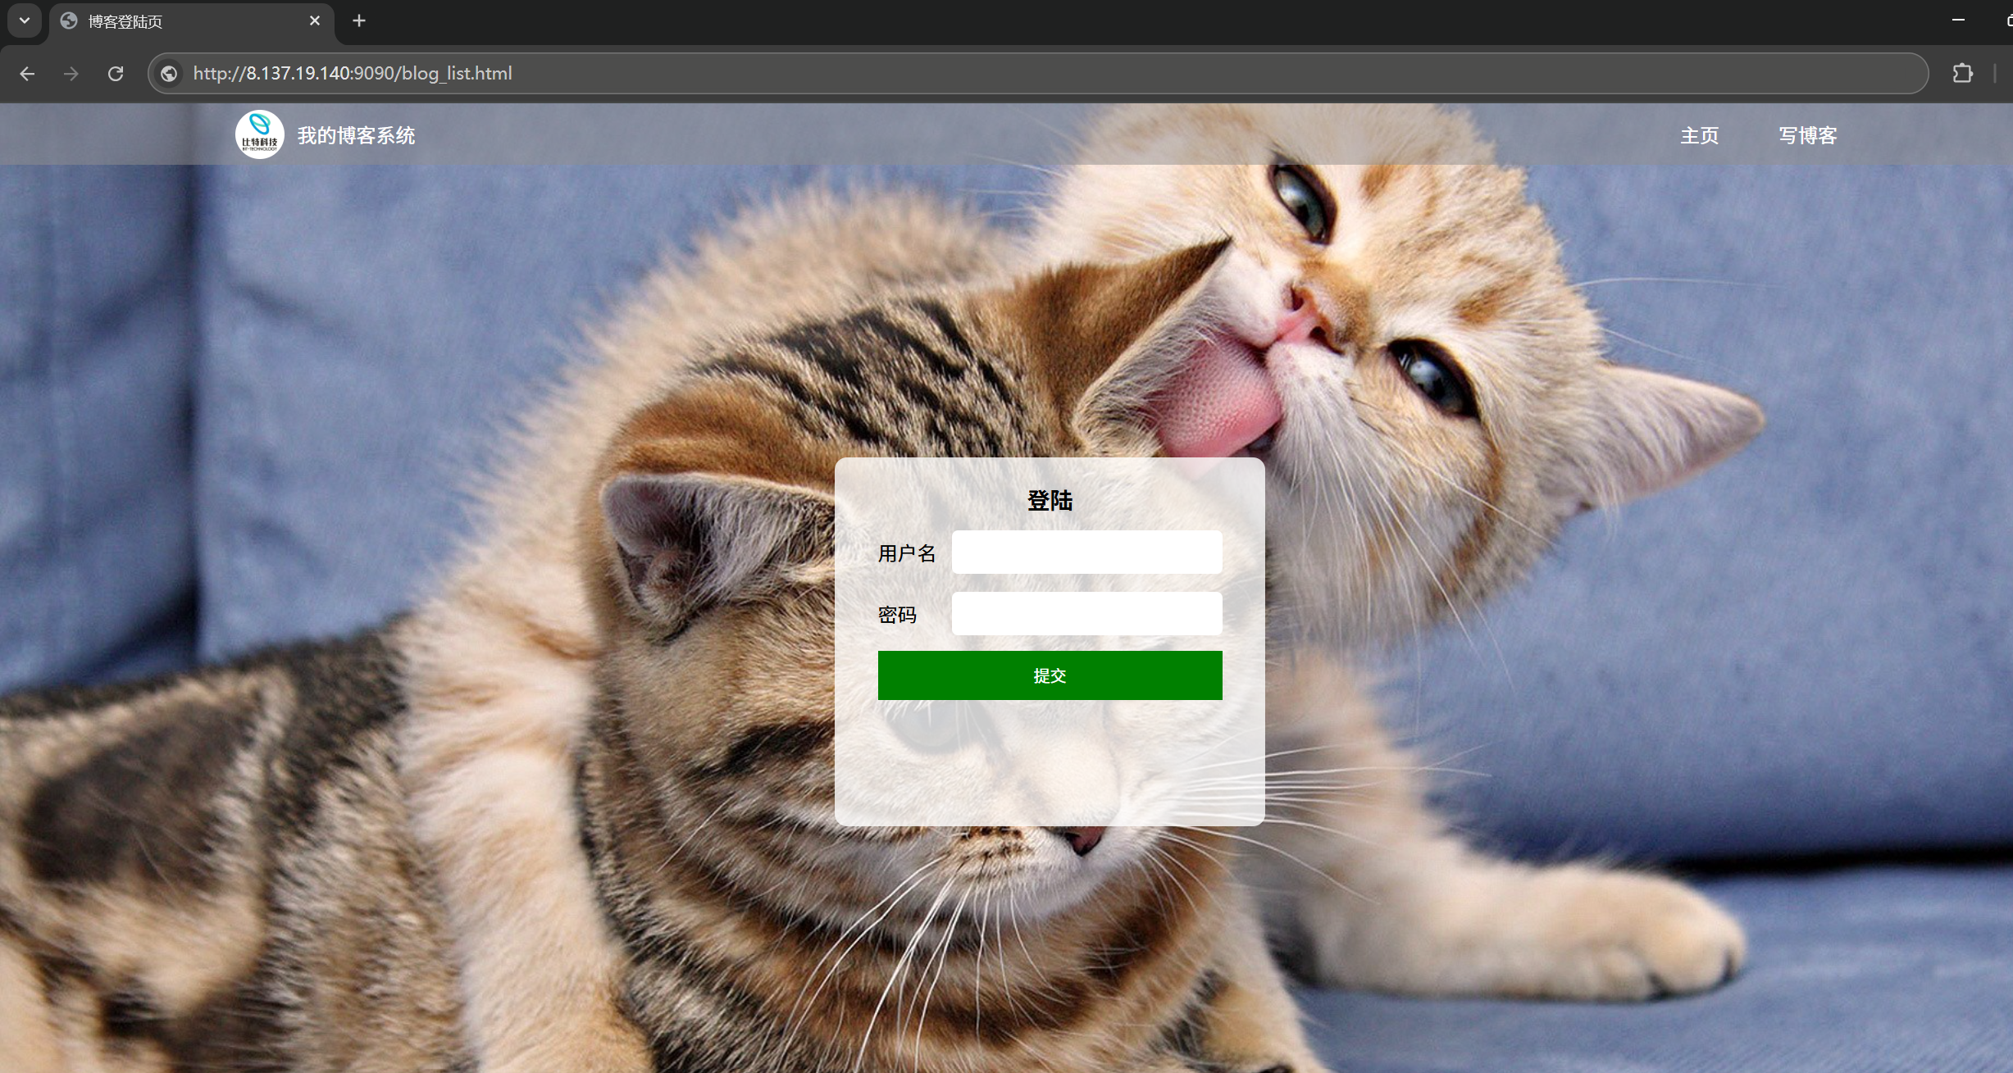Open the browser extensions puzzle icon
This screenshot has width=2013, height=1073.
tap(1962, 74)
